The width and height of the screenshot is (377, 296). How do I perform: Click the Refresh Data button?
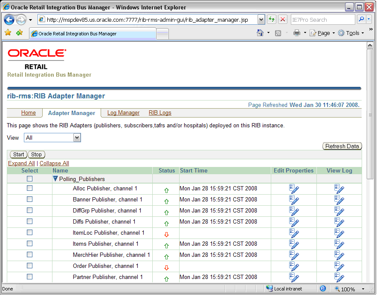[342, 146]
